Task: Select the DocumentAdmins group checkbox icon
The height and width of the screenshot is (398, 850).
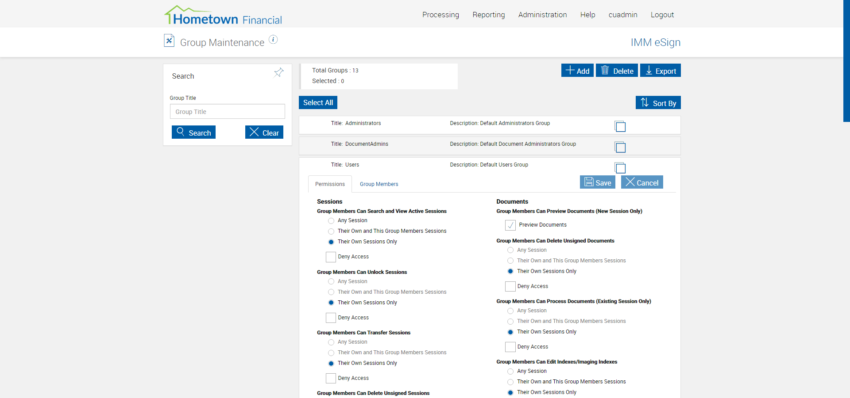Action: [x=620, y=147]
